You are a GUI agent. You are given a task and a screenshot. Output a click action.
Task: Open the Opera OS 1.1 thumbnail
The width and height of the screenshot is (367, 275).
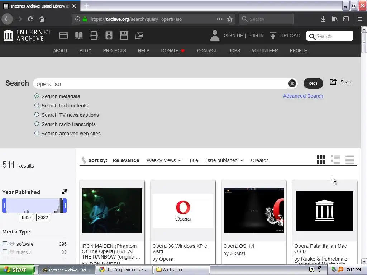point(254,211)
